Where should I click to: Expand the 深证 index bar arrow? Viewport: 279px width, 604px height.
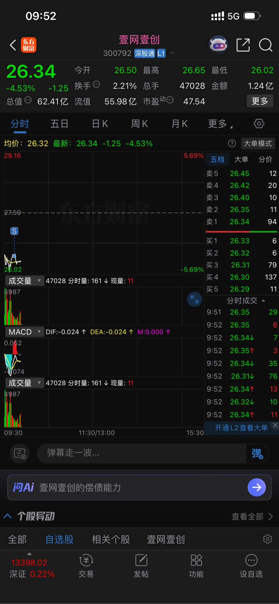pos(29,554)
